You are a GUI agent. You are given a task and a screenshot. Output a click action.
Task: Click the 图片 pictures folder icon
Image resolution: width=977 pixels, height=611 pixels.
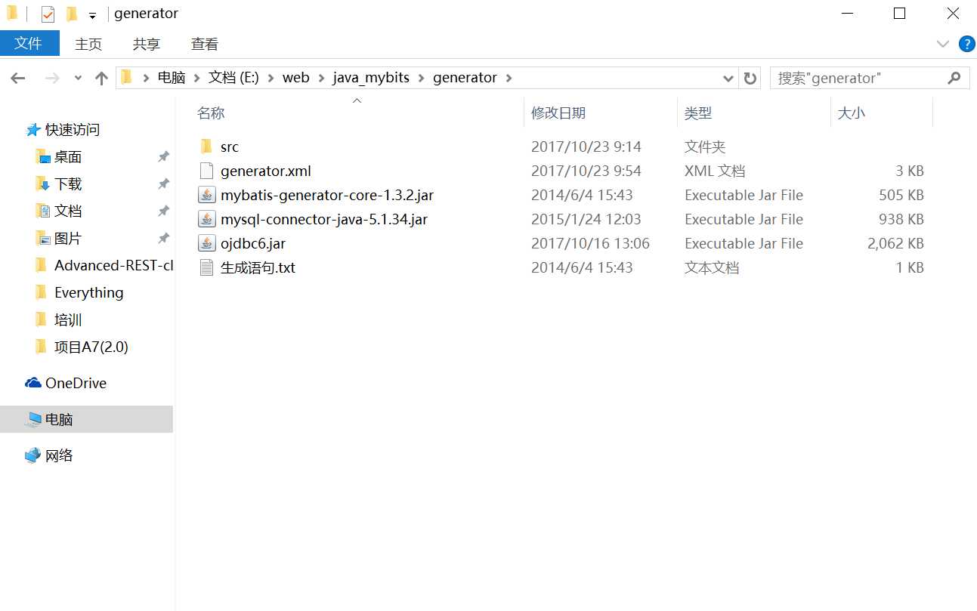point(42,238)
